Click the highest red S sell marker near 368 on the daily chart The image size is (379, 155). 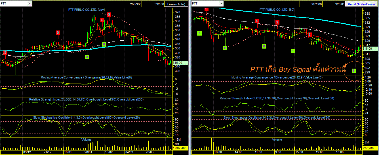pos(109,14)
